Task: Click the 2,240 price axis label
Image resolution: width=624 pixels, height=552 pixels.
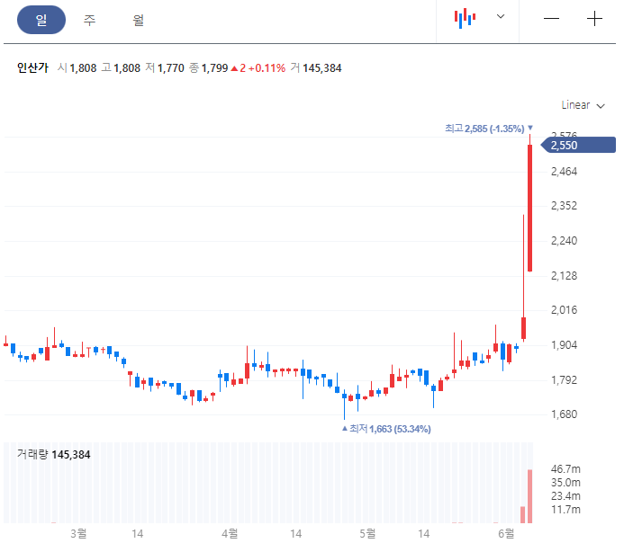Action: point(564,241)
